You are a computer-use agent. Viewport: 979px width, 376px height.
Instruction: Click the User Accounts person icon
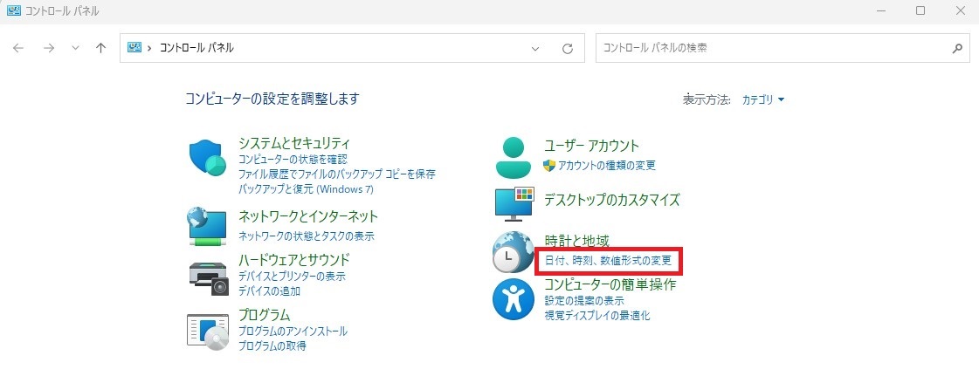point(513,156)
